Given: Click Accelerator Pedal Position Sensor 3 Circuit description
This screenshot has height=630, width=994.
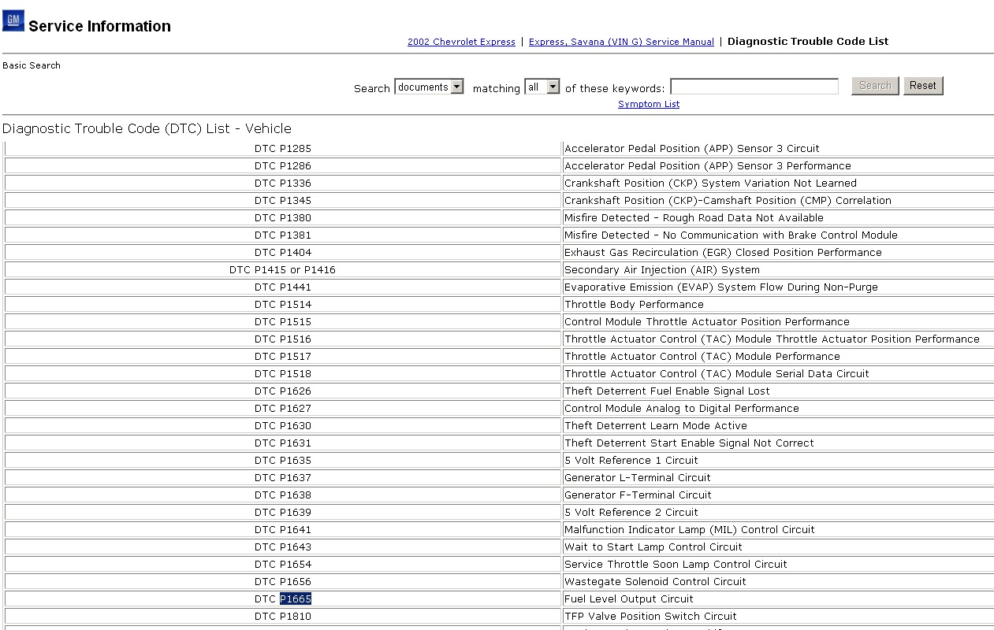Looking at the screenshot, I should click(x=692, y=148).
